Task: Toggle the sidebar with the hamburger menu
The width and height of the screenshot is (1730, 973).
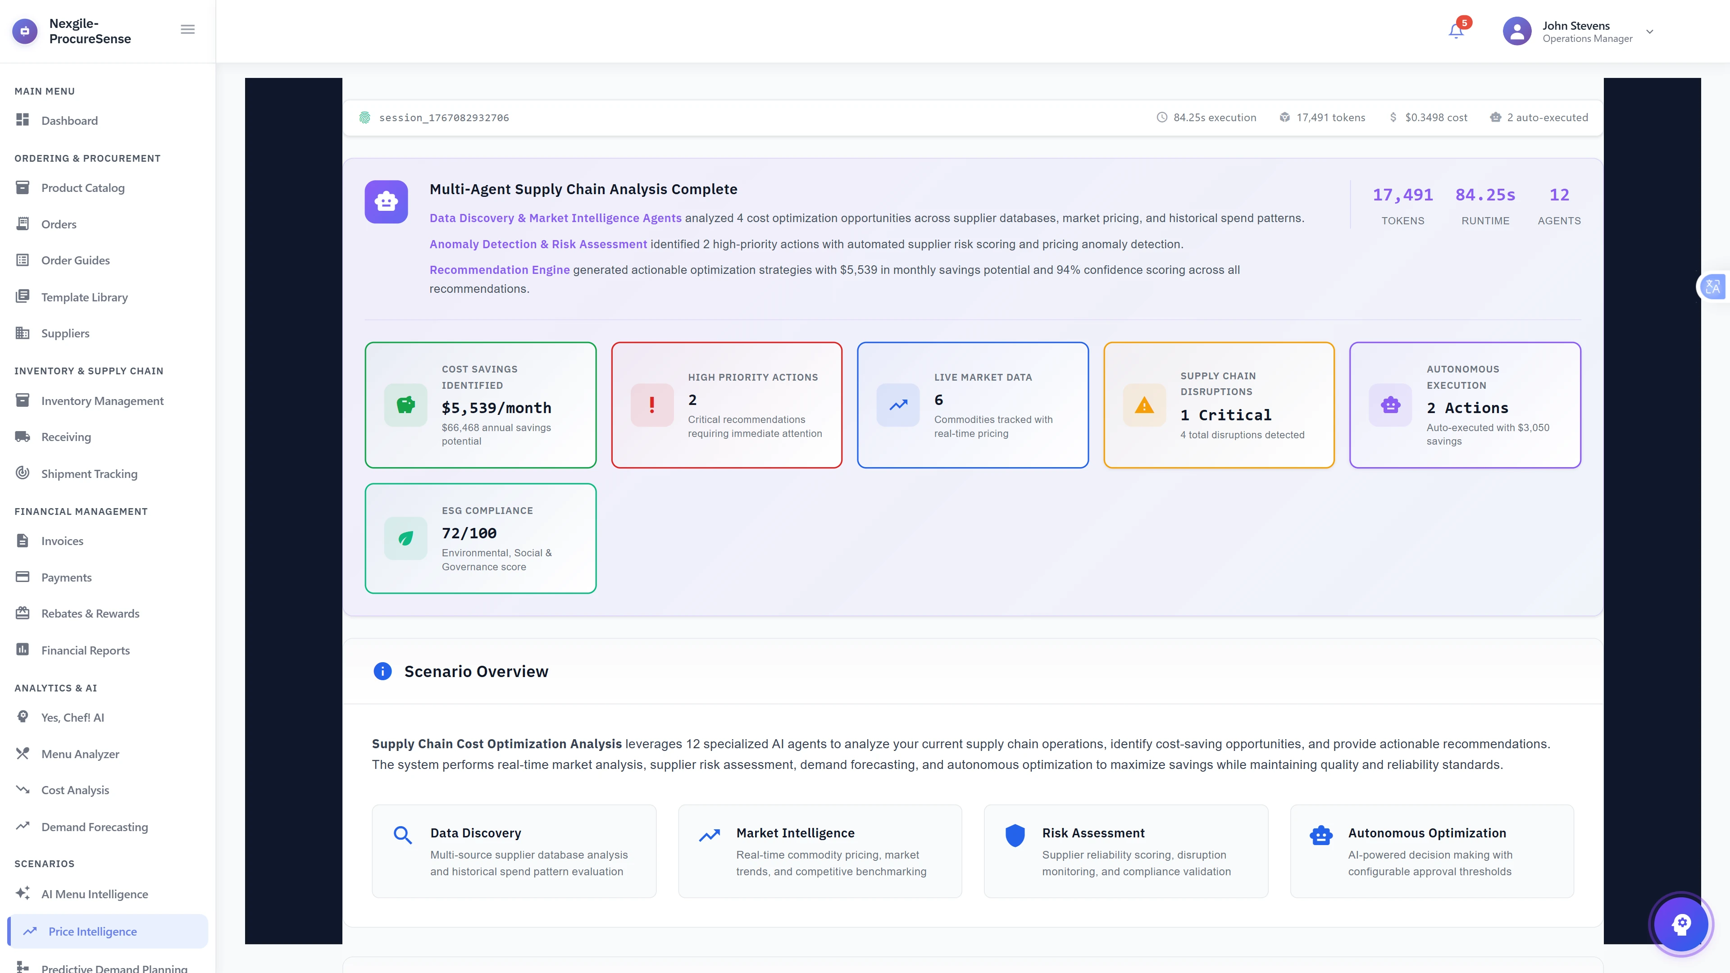Action: [187, 29]
